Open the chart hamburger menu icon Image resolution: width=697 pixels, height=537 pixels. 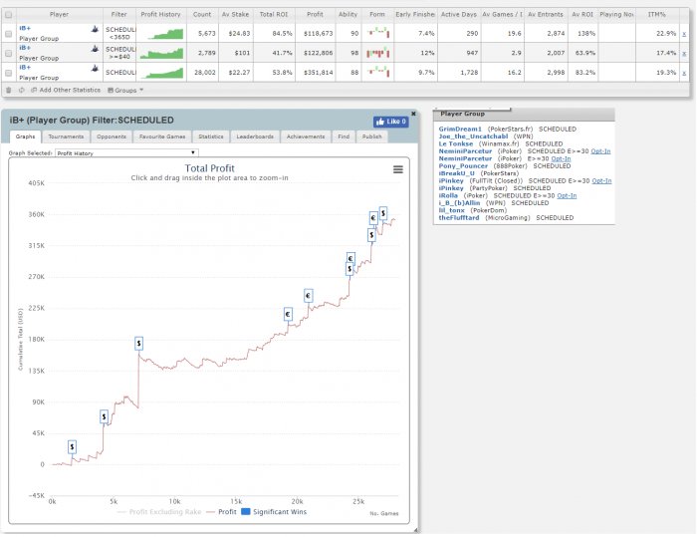pyautogui.click(x=398, y=169)
